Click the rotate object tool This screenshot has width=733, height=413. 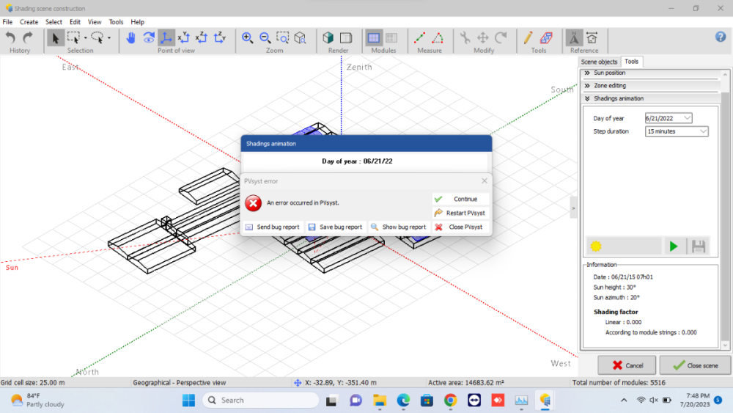[x=501, y=38]
